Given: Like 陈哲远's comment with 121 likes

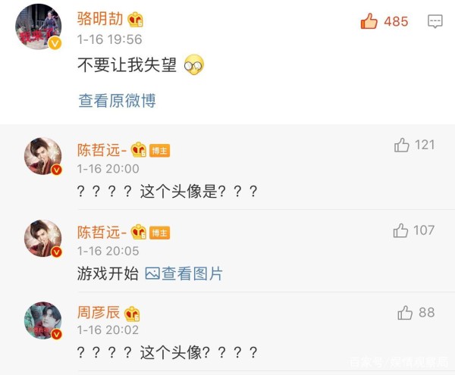Looking at the screenshot, I should pos(402,145).
